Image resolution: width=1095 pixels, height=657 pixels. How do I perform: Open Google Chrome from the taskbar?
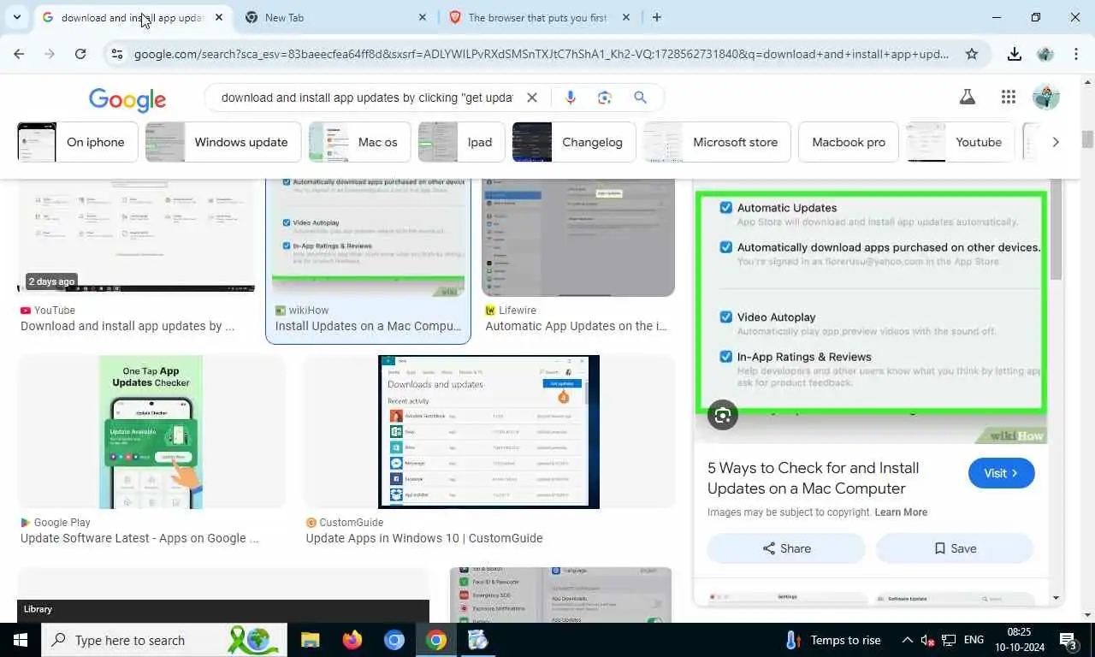coord(436,640)
